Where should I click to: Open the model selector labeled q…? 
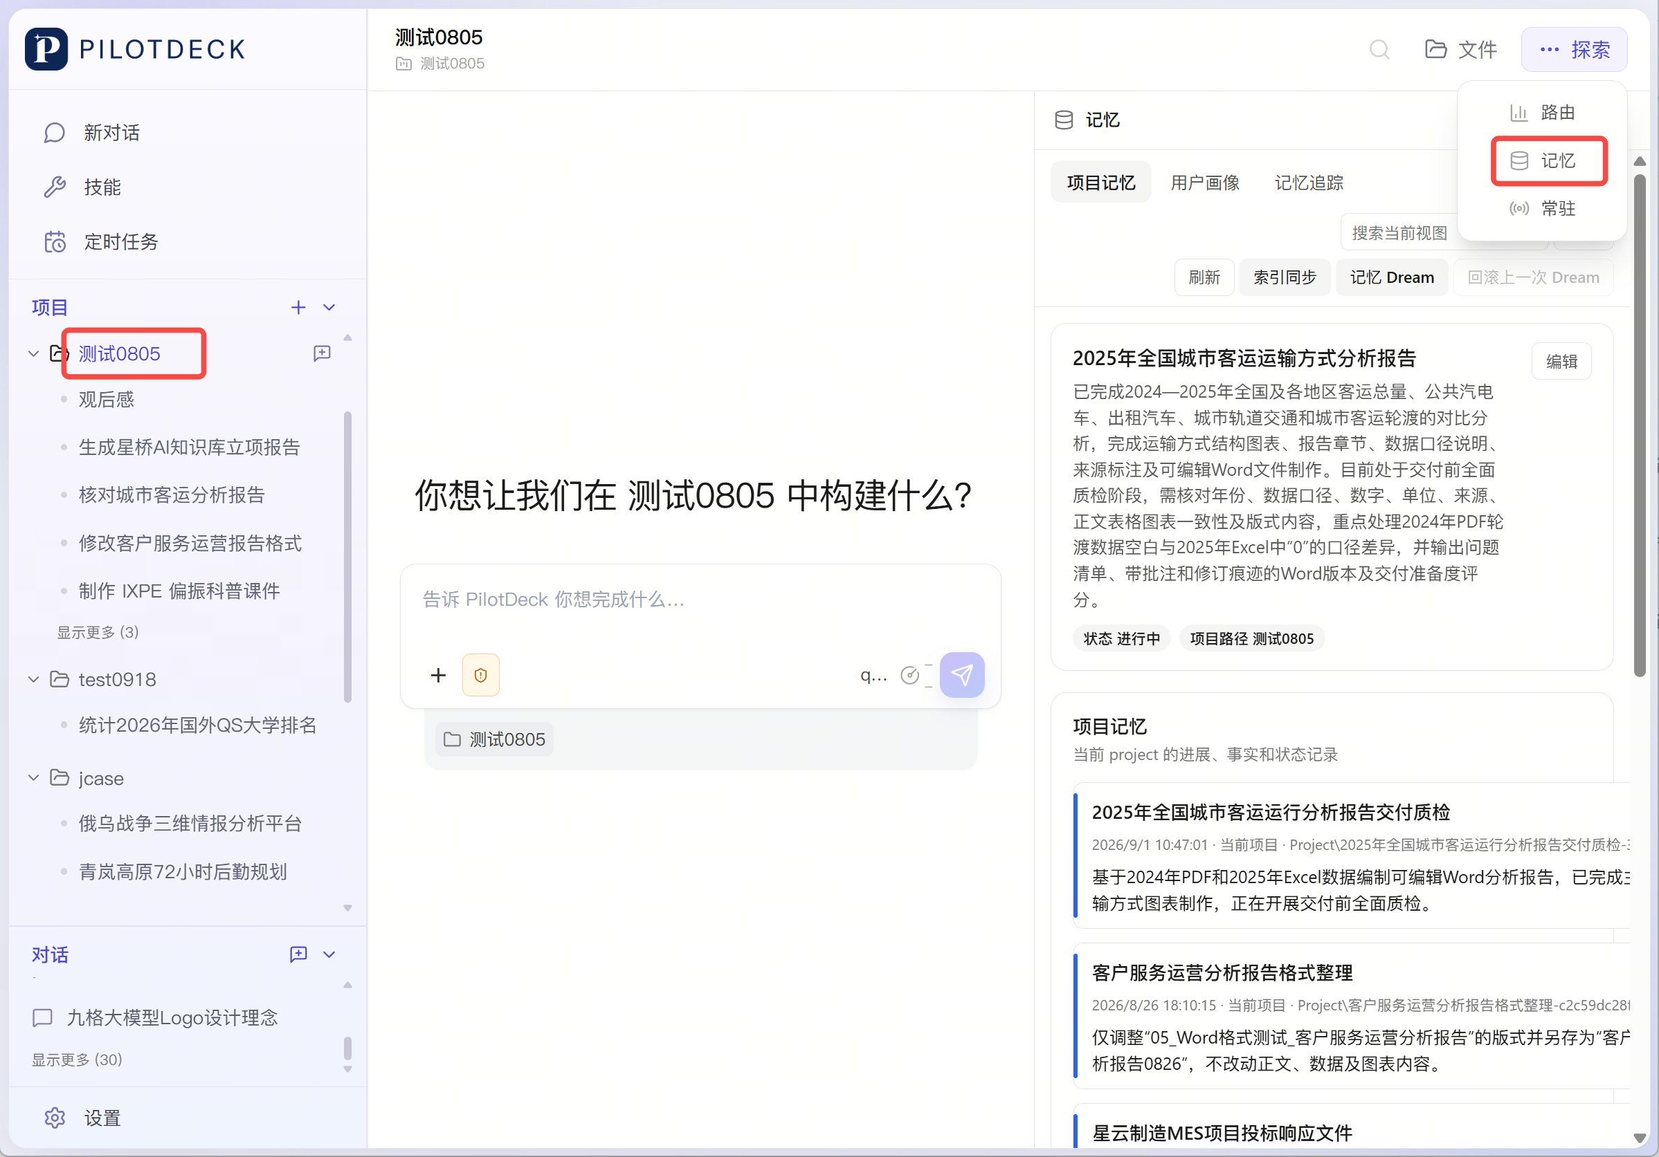click(x=873, y=675)
